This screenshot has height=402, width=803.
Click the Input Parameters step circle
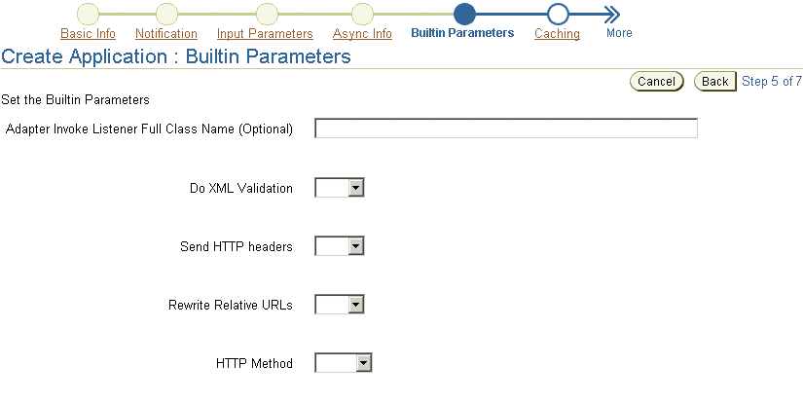[267, 15]
